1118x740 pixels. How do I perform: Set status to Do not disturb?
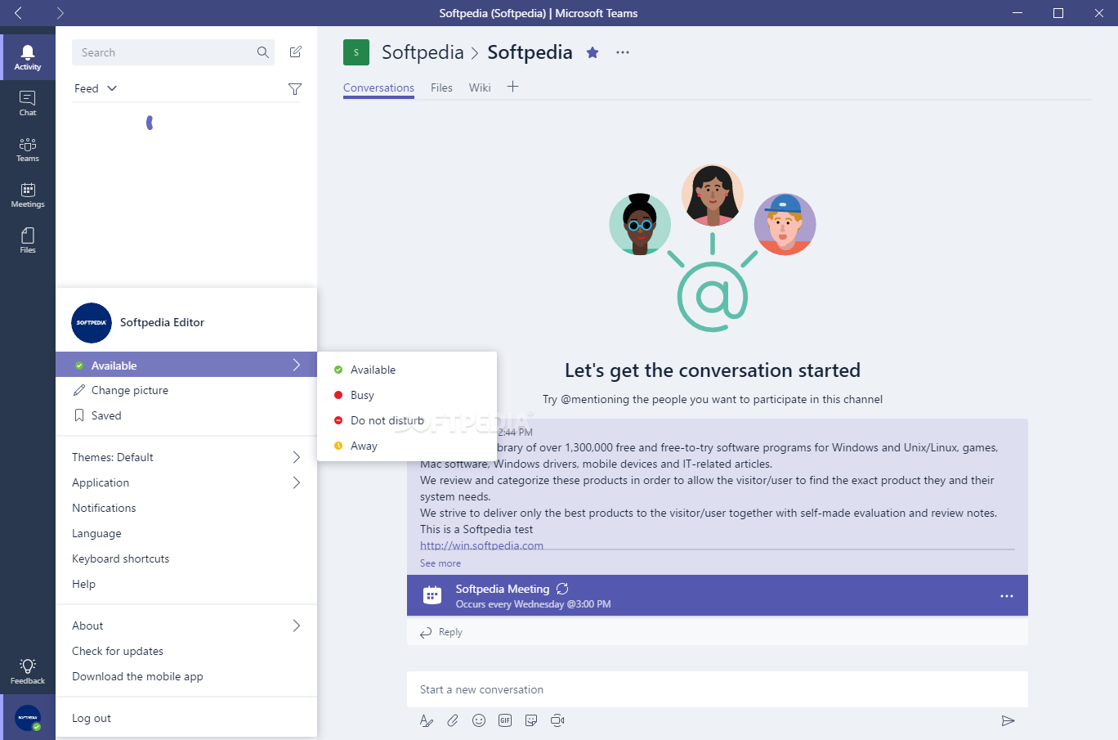(x=387, y=420)
